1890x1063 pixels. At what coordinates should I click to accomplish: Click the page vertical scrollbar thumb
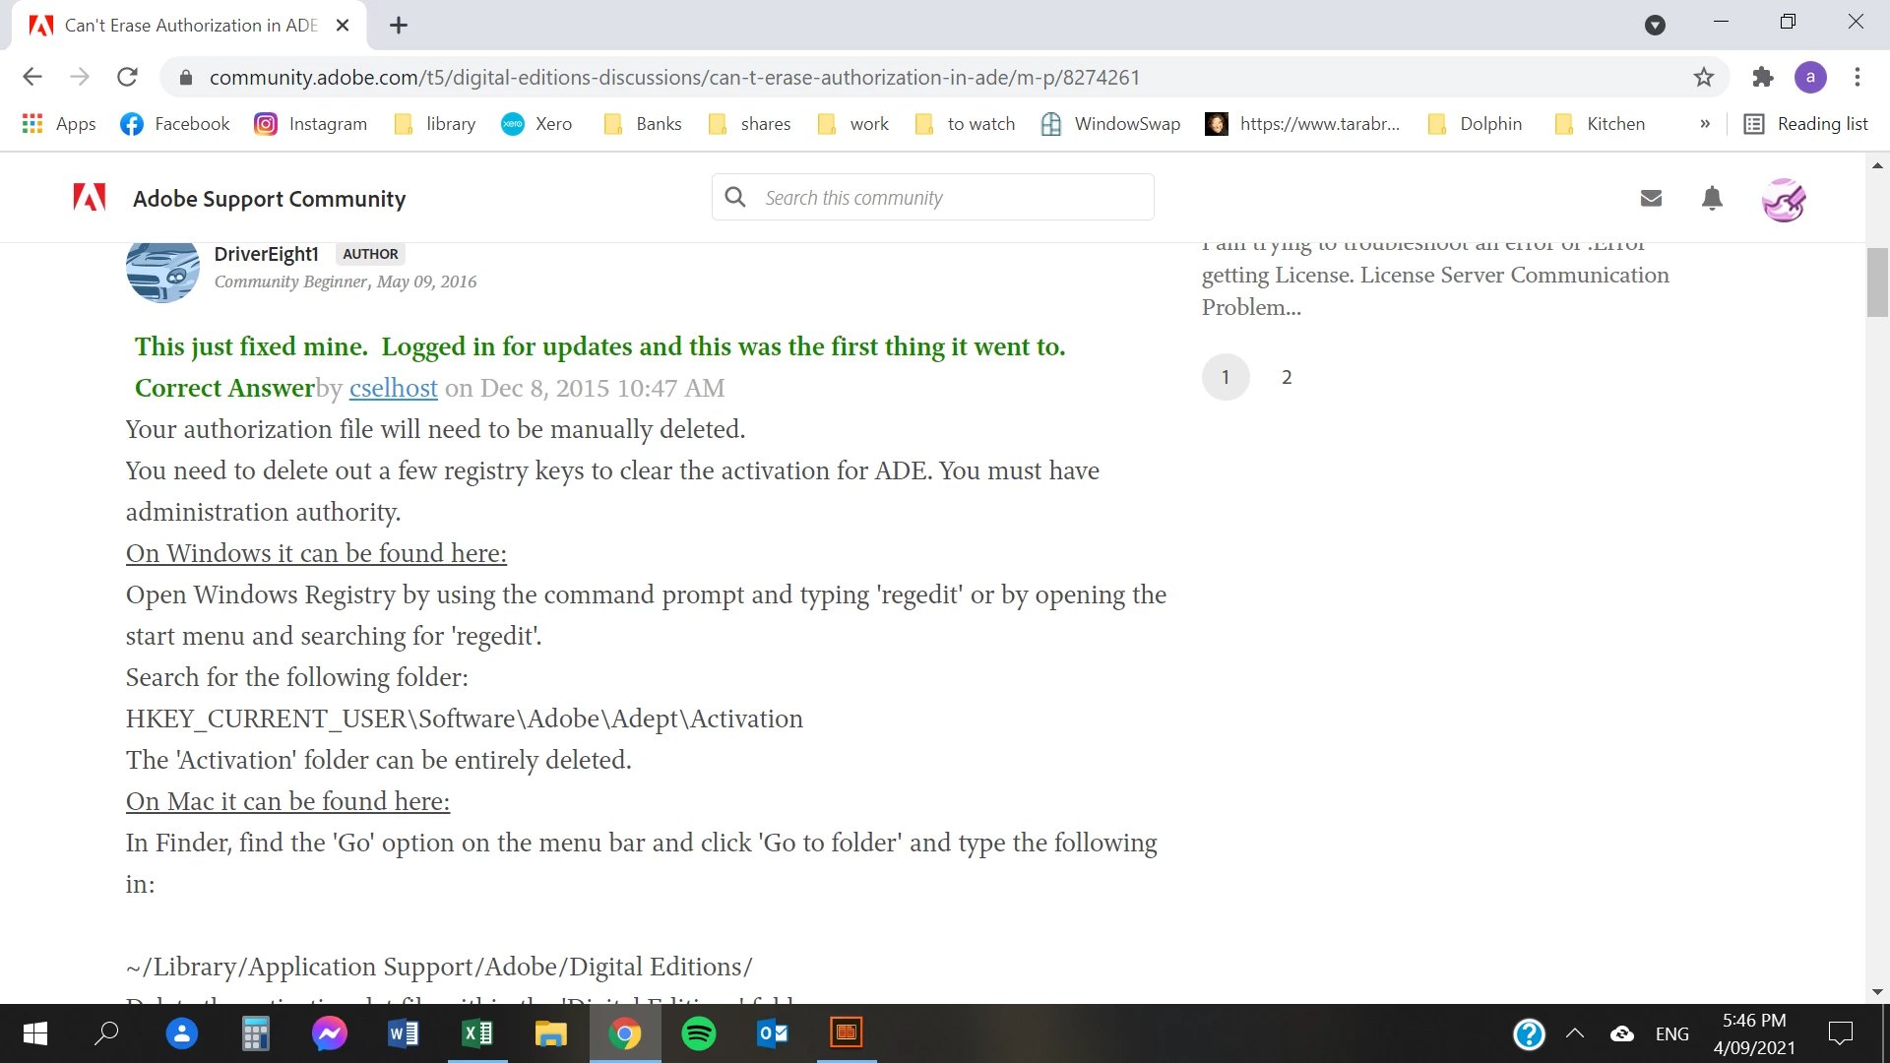(x=1877, y=281)
